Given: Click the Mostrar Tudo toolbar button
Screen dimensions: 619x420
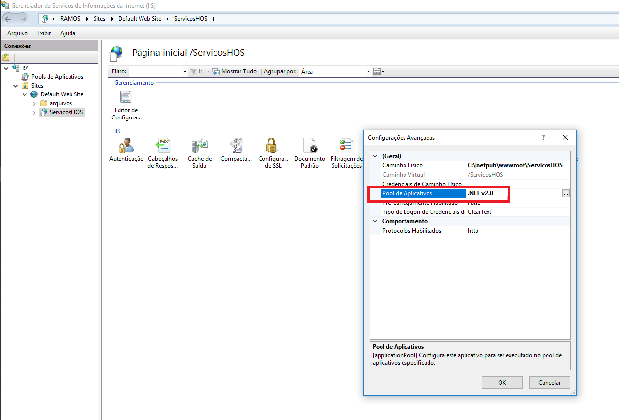Looking at the screenshot, I should click(234, 71).
